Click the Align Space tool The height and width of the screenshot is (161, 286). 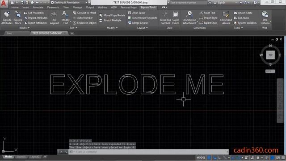tap(137, 13)
